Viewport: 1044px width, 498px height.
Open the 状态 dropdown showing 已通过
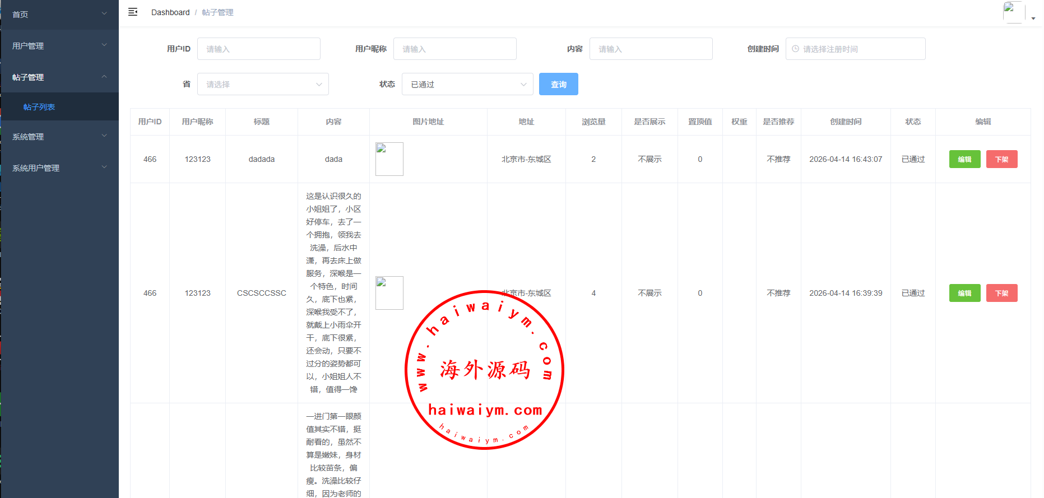[467, 85]
